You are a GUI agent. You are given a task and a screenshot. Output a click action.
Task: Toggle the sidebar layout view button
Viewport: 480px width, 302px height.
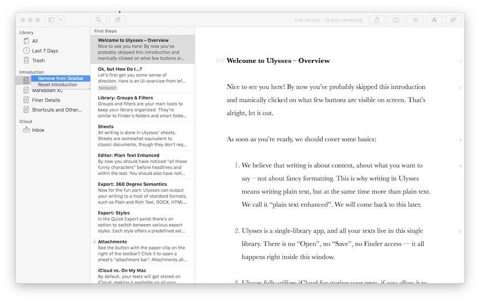(x=51, y=20)
